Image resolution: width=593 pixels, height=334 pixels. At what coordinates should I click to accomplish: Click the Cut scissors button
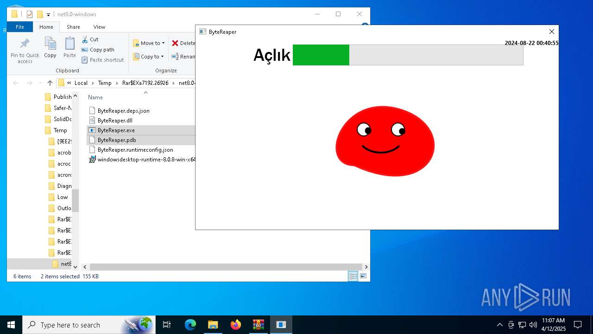[x=90, y=39]
